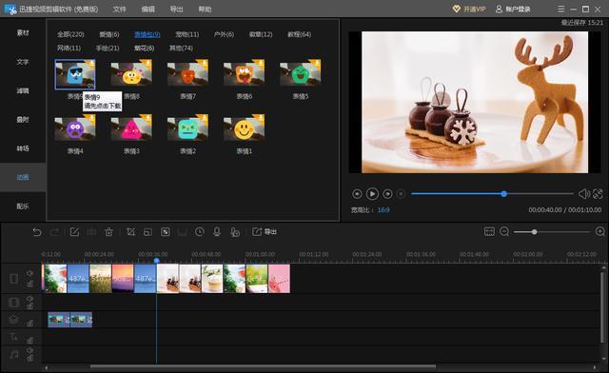The height and width of the screenshot is (373, 609).
Task: Select the 网络(11) category
Action: click(x=69, y=48)
